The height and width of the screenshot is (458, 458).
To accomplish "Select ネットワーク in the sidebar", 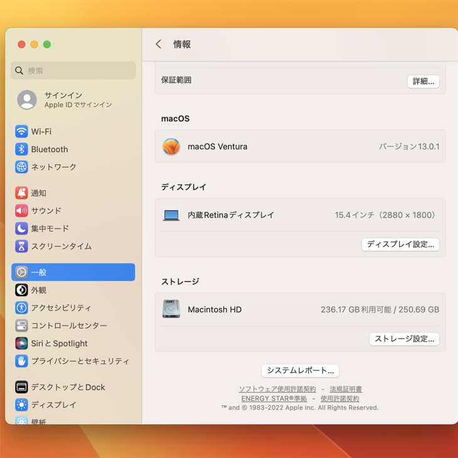I will (73, 167).
